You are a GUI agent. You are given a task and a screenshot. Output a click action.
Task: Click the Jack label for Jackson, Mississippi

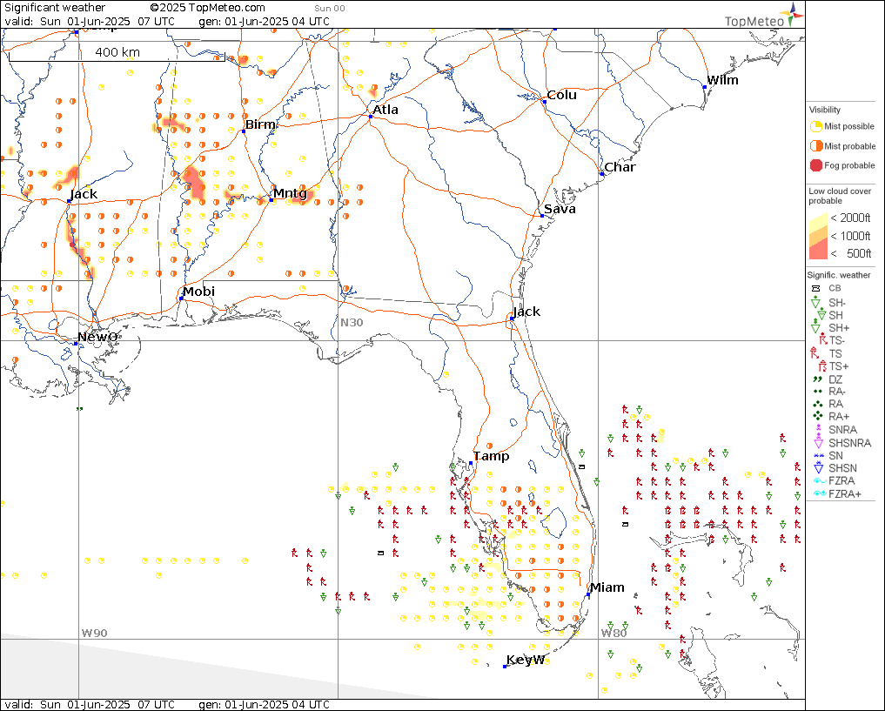pyautogui.click(x=84, y=194)
